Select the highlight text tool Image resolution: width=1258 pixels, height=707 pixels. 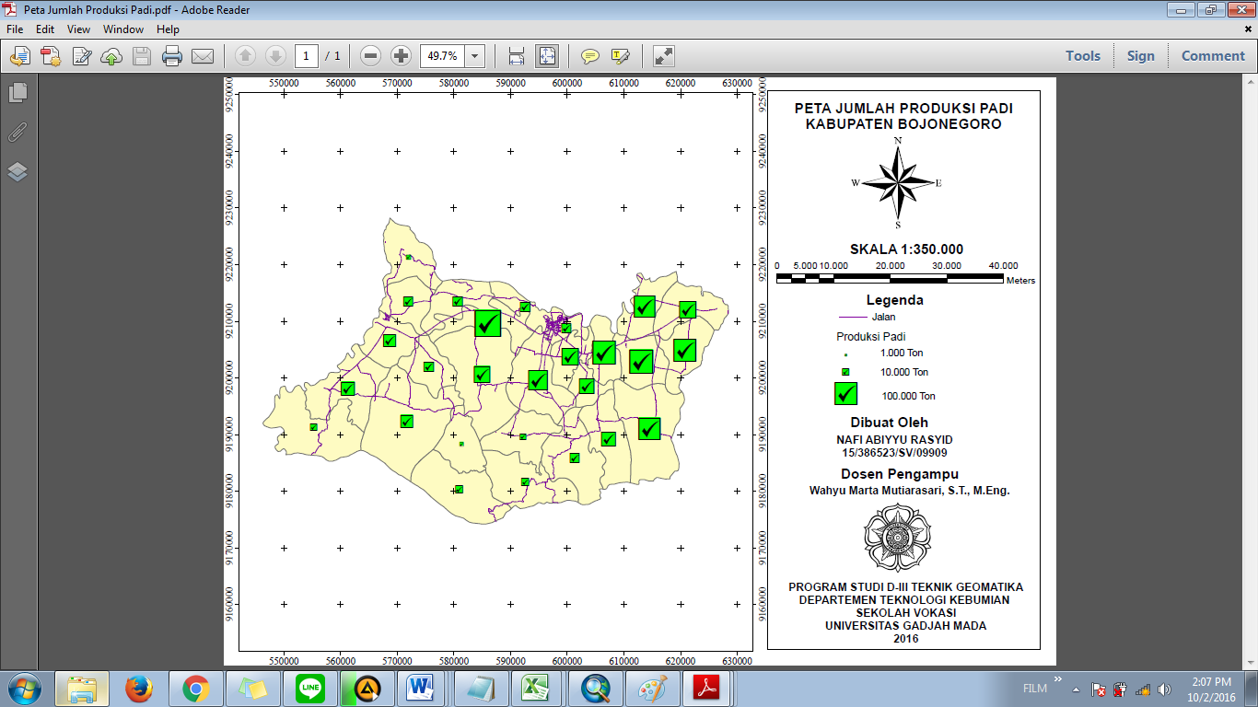point(620,56)
